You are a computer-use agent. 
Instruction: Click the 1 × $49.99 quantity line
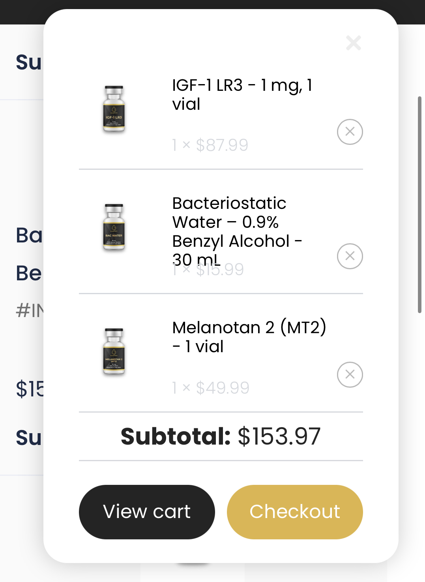click(211, 388)
